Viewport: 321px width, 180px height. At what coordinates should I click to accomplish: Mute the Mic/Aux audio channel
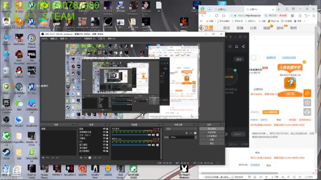153,145
